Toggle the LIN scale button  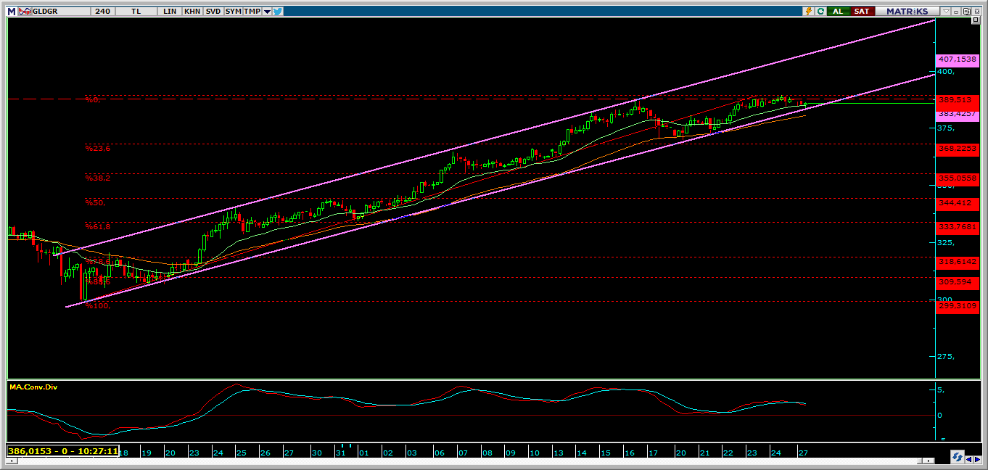pyautogui.click(x=170, y=11)
